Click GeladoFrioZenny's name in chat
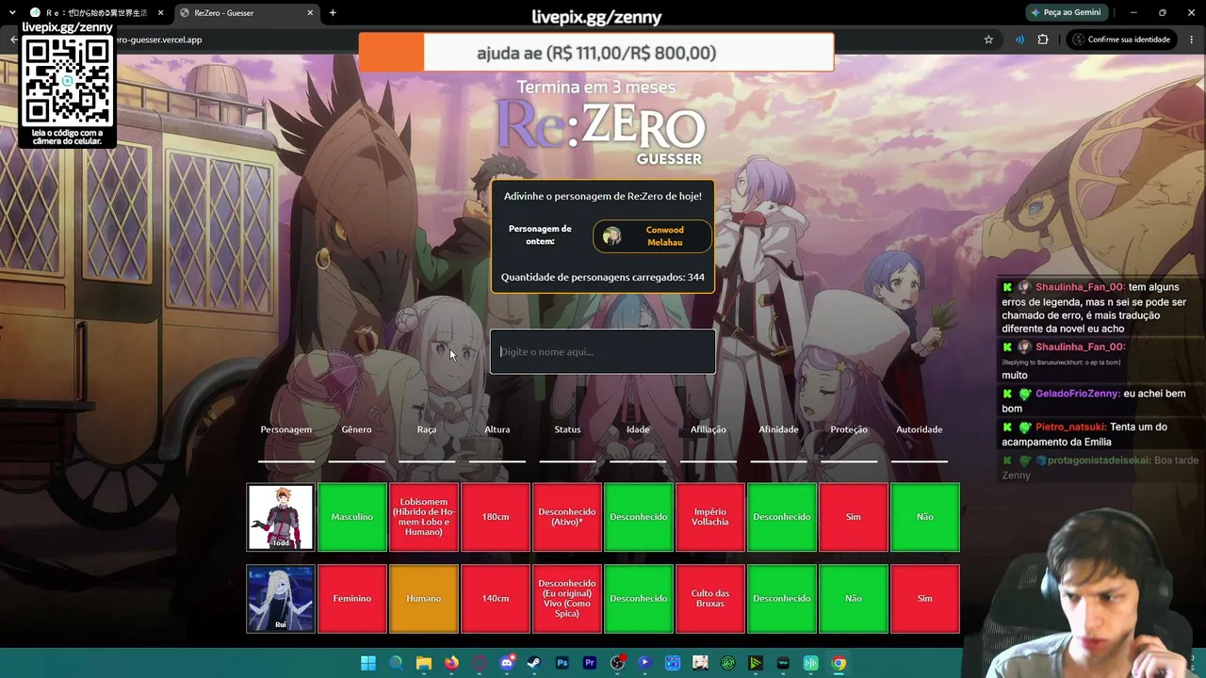Image resolution: width=1206 pixels, height=678 pixels. coord(1077,394)
